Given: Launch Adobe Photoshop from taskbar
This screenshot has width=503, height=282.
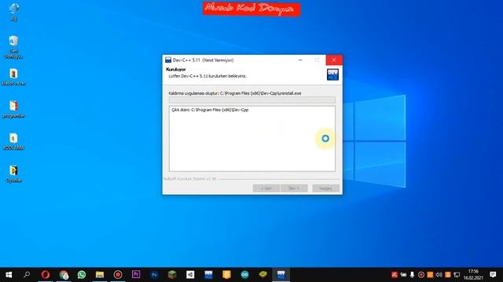Looking at the screenshot, I should pyautogui.click(x=154, y=275).
